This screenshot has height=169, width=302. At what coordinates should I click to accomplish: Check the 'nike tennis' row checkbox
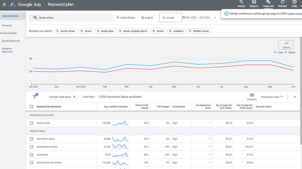click(x=31, y=155)
